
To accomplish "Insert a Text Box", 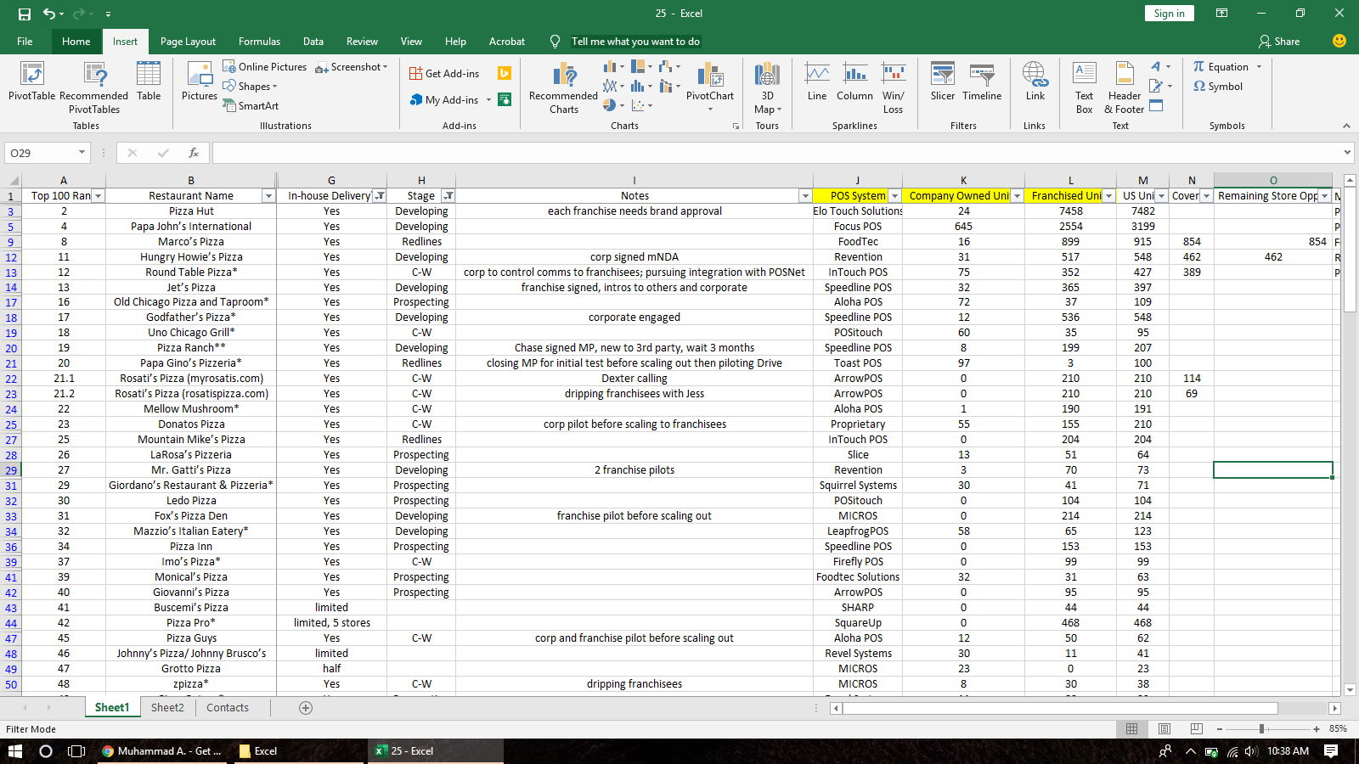I will (x=1084, y=85).
